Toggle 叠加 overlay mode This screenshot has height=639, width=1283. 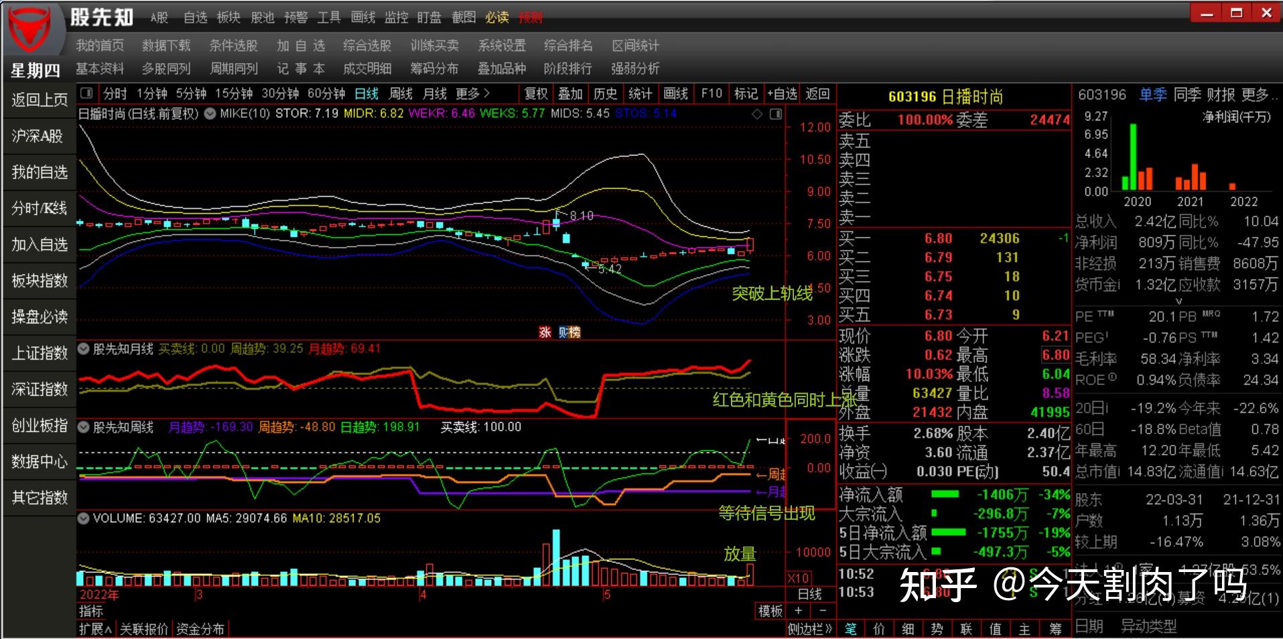click(x=570, y=94)
